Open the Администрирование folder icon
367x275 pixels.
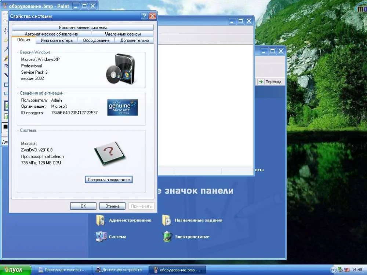click(101, 220)
